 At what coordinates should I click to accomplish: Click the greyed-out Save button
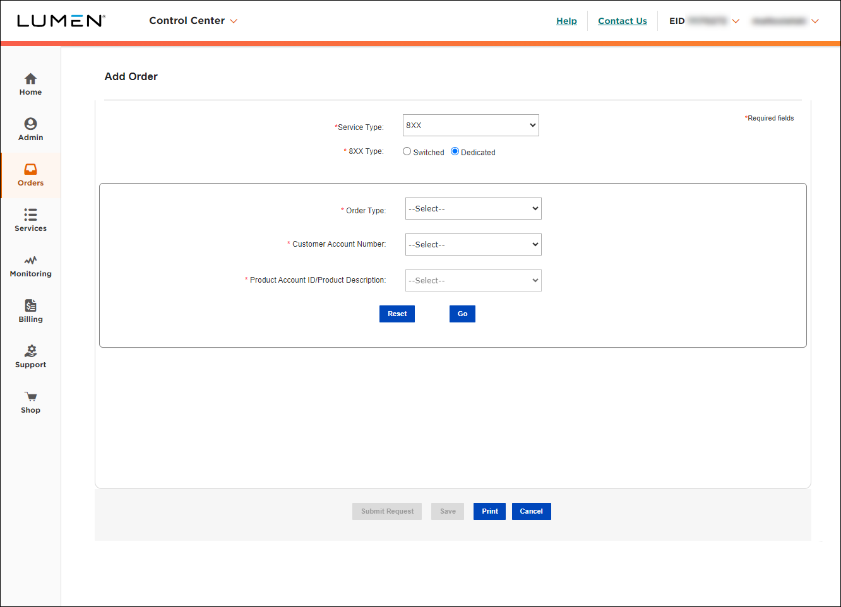[x=448, y=511]
